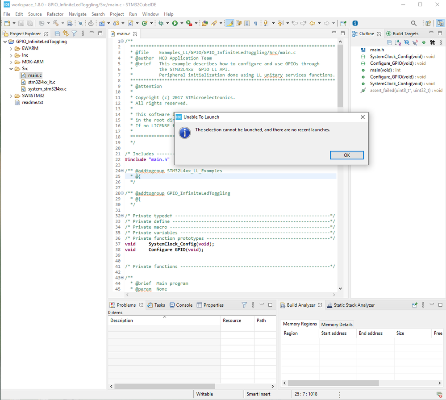
Task: Toggle alphabetical sort in Outline
Action: (x=398, y=43)
